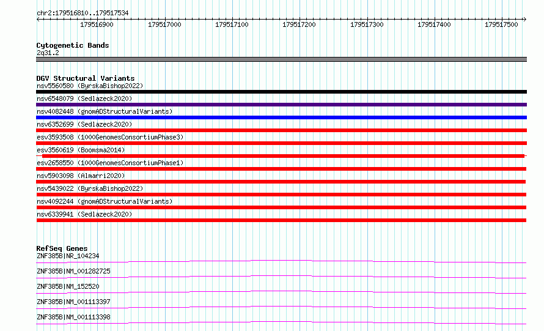The image size is (544, 331).
Task: Select the black nsv5560580 variant bar
Action: [x=281, y=92]
